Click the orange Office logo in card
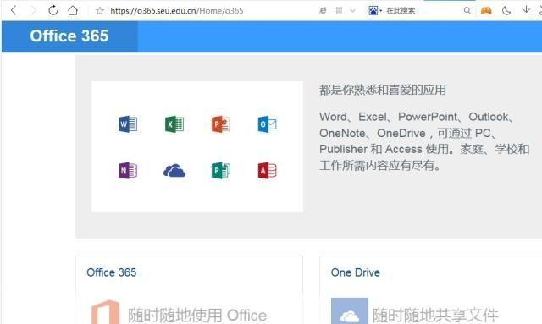 point(105,312)
